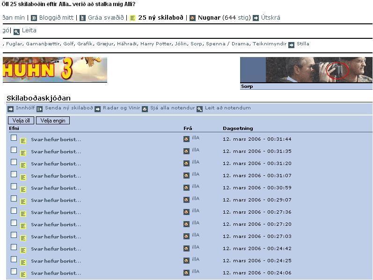Screen dimensions: 373x280
Task: Open the Bloggið mitt page
Action: [56, 18]
